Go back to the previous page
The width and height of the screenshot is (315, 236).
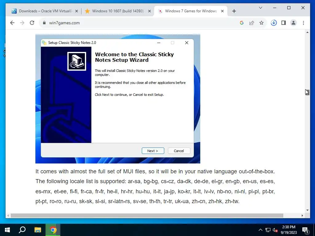12,23
